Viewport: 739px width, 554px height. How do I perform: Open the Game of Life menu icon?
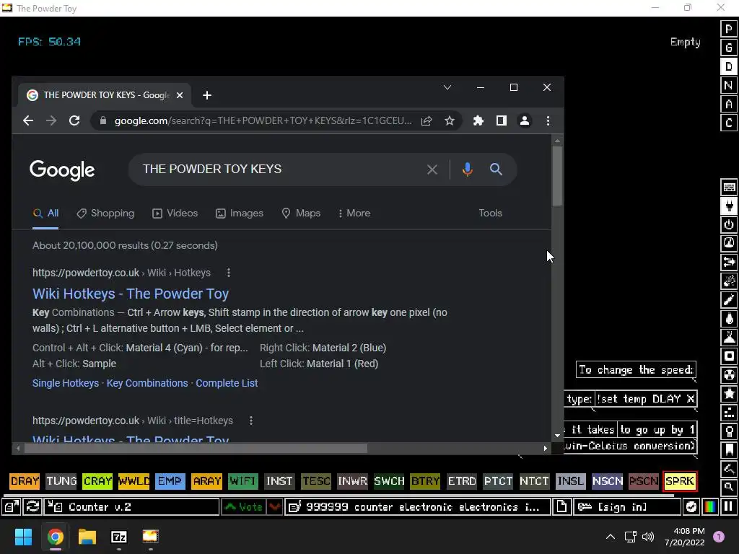click(x=729, y=413)
